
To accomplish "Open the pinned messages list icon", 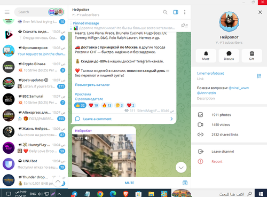I will pyautogui.click(x=184, y=26).
